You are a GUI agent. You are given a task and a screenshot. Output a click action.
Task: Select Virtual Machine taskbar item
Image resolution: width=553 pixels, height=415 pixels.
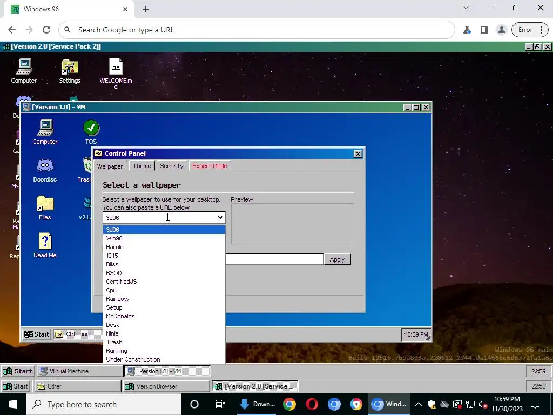[80, 371]
